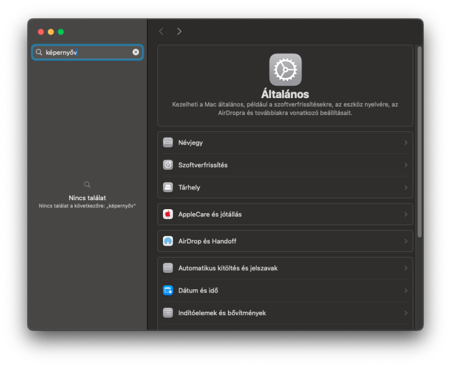Click the magnifier icon in search field
Viewport: 451px width, 367px height.
[39, 52]
